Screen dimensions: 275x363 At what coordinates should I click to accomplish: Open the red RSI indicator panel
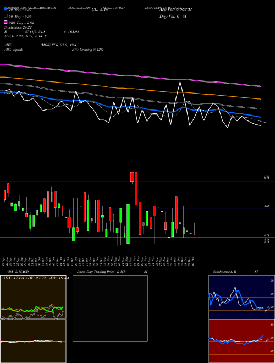tap(241, 341)
